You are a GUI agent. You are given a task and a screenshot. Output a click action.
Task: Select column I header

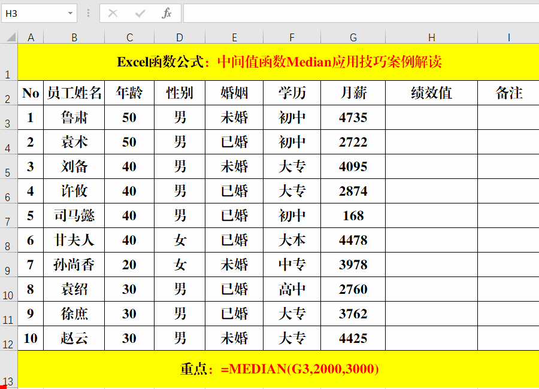click(508, 37)
